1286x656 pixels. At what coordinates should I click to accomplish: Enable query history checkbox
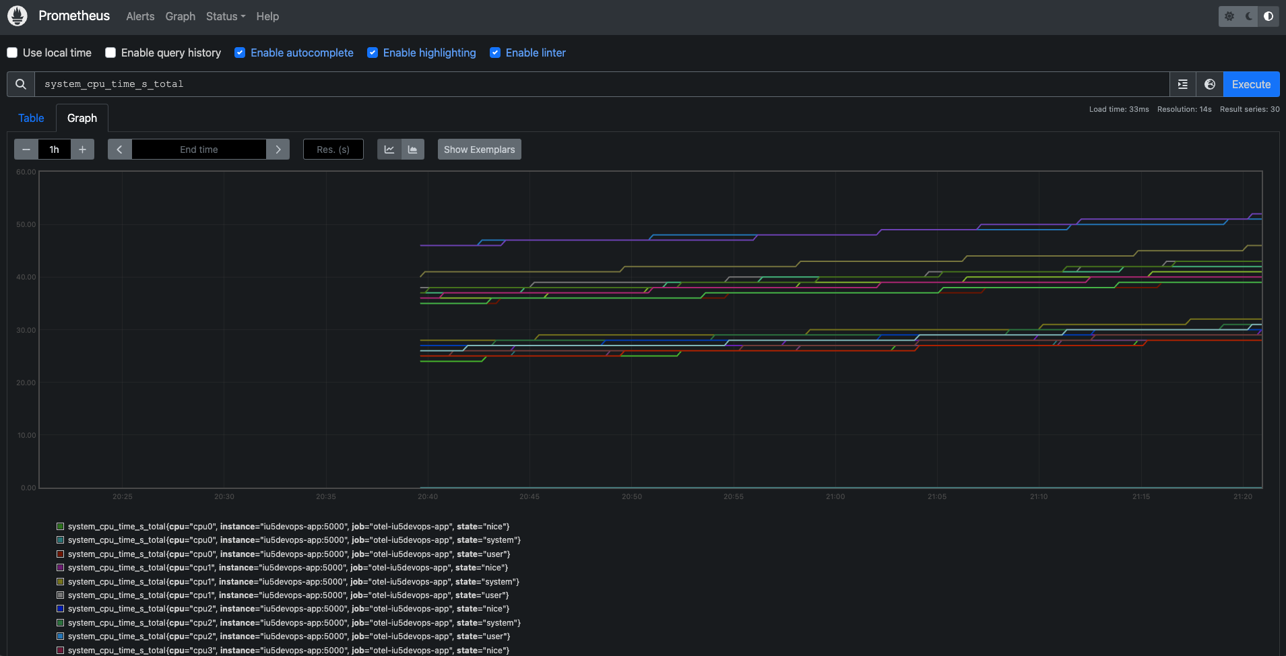(x=110, y=53)
